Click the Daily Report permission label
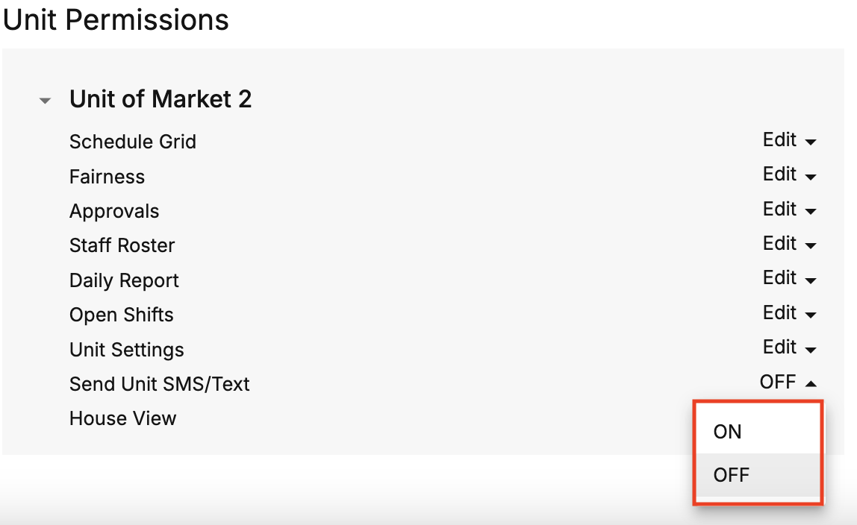This screenshot has height=525, width=857. tap(124, 280)
